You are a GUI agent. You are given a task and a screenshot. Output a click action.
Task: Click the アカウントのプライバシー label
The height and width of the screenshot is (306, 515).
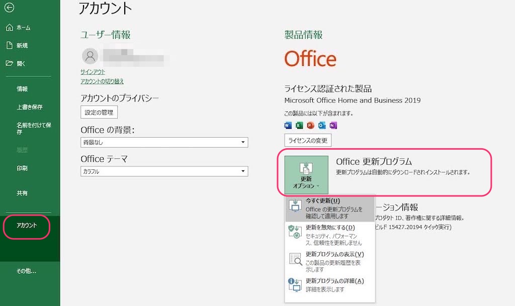tap(120, 98)
